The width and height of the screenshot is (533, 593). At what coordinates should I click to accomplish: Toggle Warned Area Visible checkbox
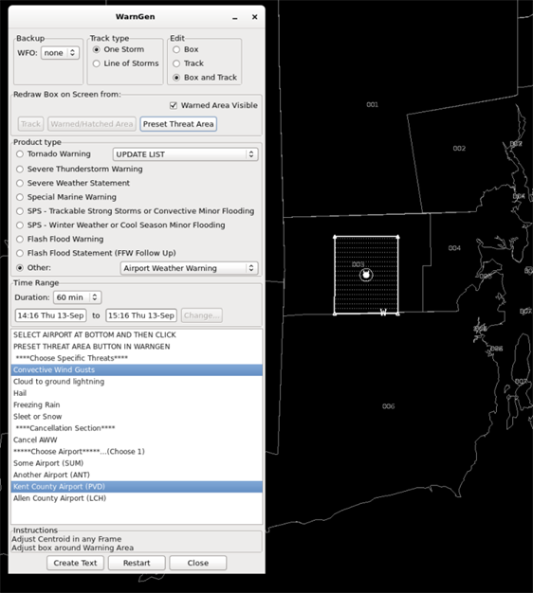pyautogui.click(x=174, y=105)
